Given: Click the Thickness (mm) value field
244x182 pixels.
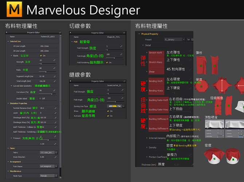Looking at the screenshot, I should pyautogui.click(x=177, y=165).
